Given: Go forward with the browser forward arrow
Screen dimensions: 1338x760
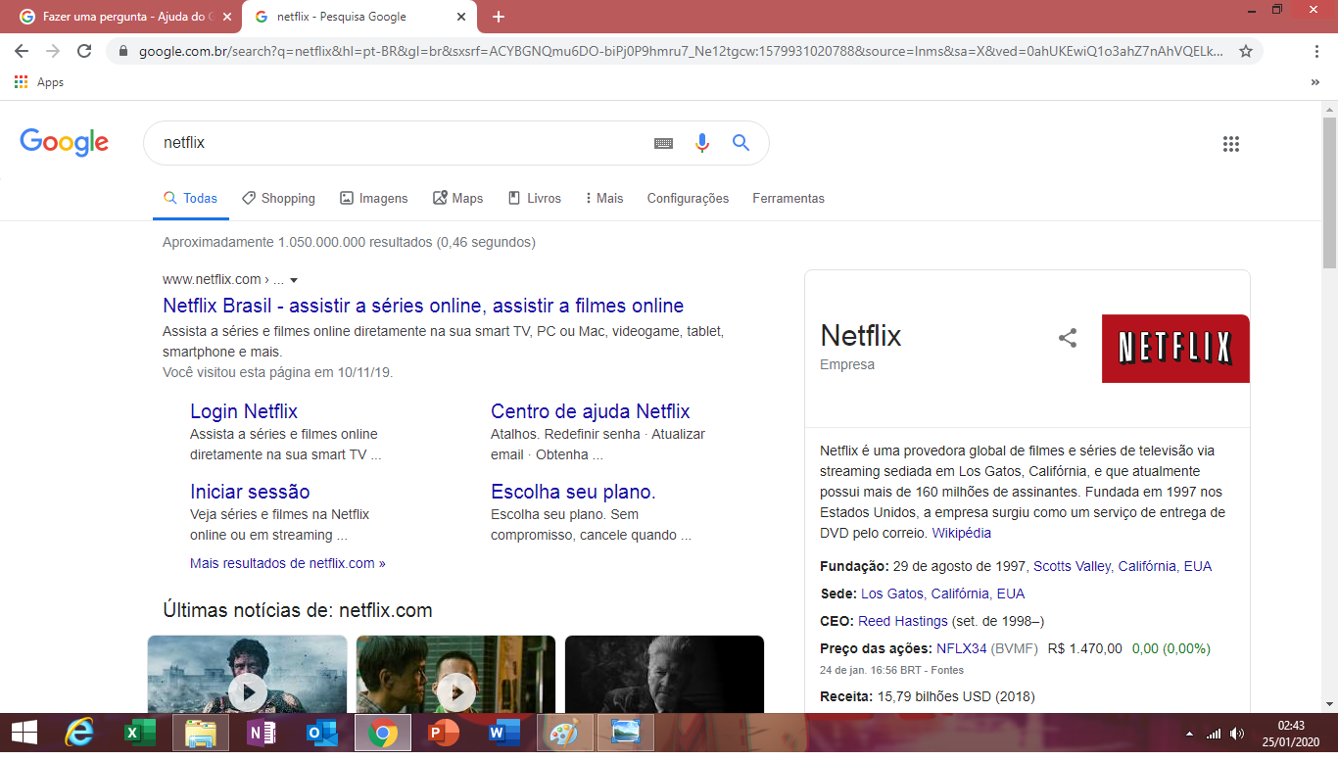Looking at the screenshot, I should pyautogui.click(x=52, y=51).
